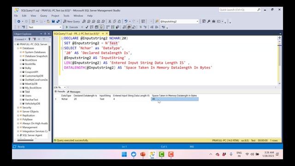Click the Save All toolbar icon
The width and height of the screenshot is (295, 166).
[58, 22]
